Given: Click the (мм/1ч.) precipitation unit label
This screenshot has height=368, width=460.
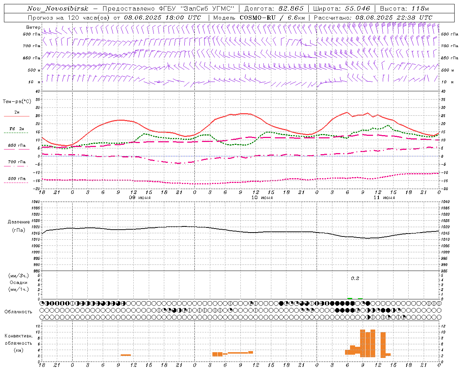Looking at the screenshot, I should coord(19,289).
